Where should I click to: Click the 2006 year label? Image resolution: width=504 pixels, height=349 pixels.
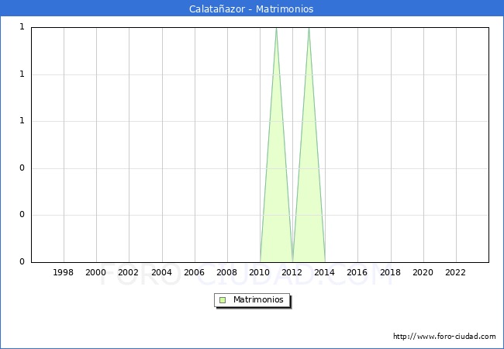pos(194,273)
